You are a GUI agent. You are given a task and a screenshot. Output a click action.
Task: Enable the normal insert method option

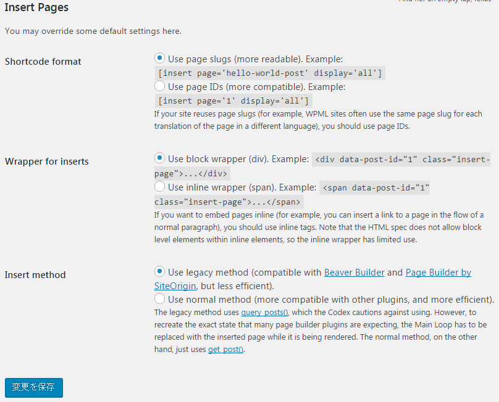pos(160,299)
